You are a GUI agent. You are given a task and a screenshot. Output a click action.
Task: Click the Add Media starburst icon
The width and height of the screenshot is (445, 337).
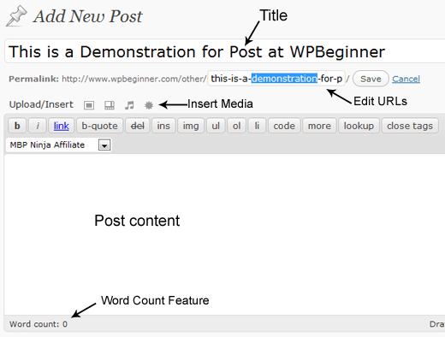click(149, 105)
